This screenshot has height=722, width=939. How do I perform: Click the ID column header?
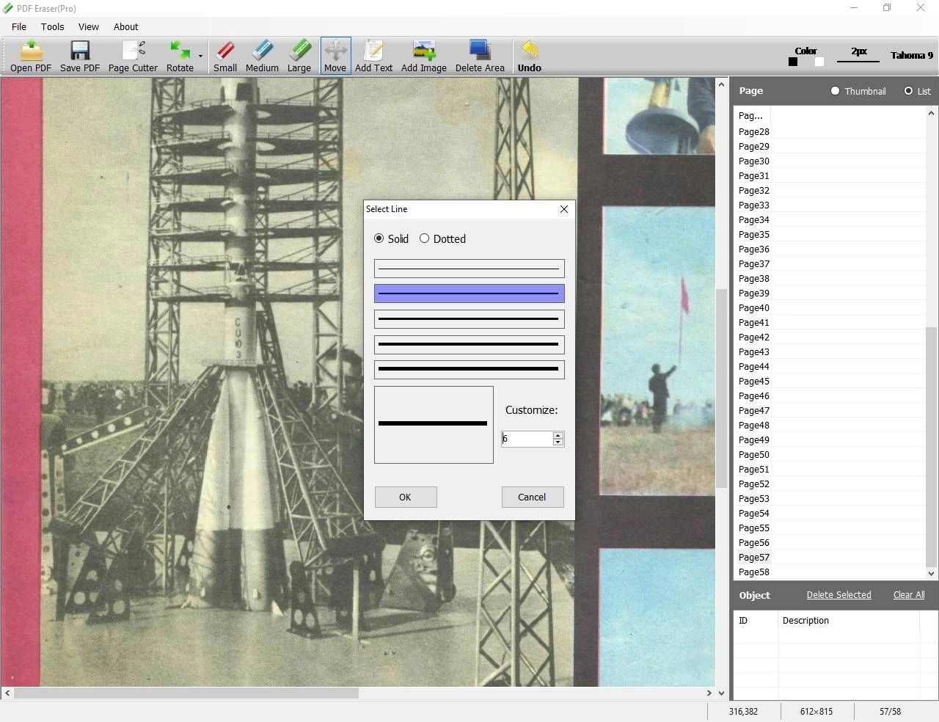[x=756, y=621]
